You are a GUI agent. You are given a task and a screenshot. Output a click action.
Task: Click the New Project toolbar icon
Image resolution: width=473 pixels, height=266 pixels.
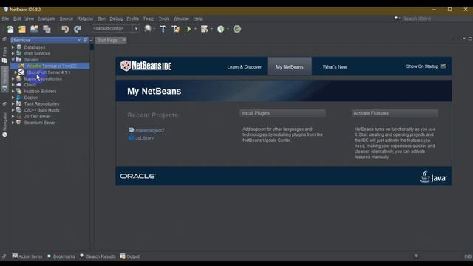[x=22, y=29]
